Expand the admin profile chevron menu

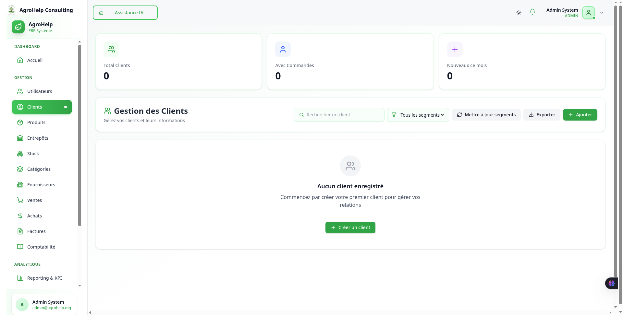click(601, 13)
